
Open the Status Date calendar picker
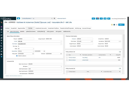coord(44,51)
